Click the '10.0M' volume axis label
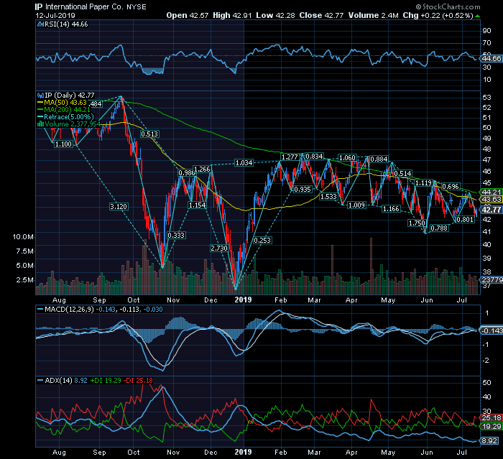 [x=23, y=237]
